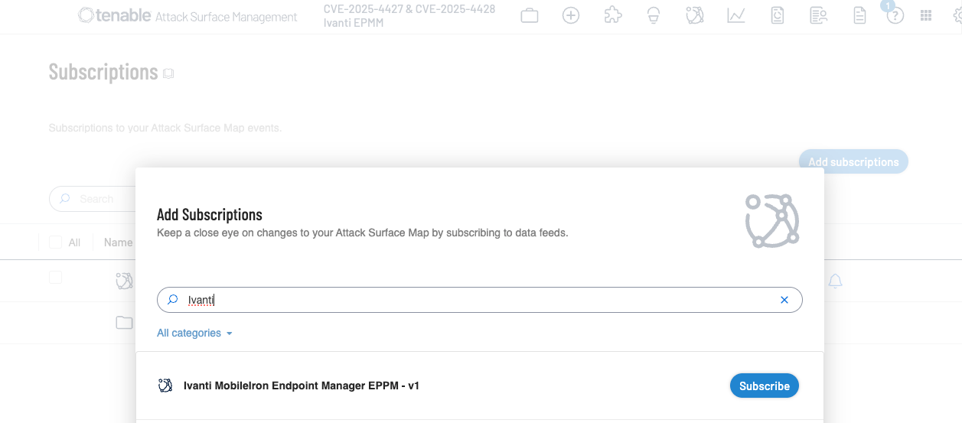This screenshot has height=423, width=962.
Task: Click the large globe graphic in Add Subscriptions dialog
Action: pos(772,220)
